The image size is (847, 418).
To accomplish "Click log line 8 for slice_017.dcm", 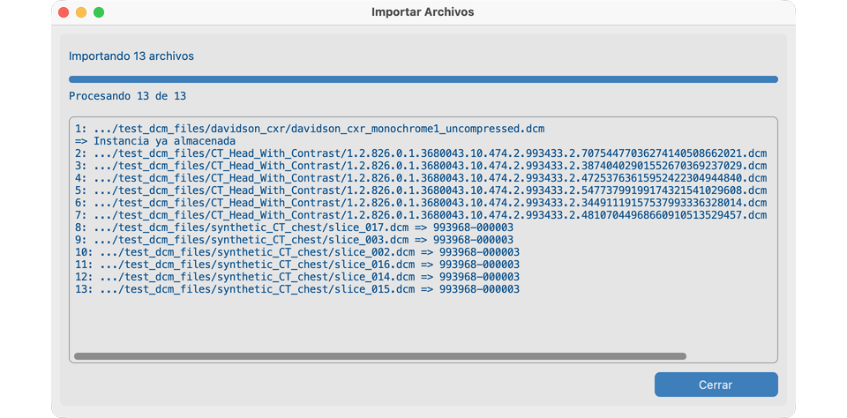I will pyautogui.click(x=295, y=228).
